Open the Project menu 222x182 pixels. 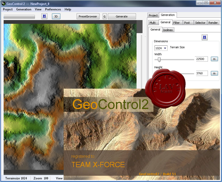coord(8,9)
